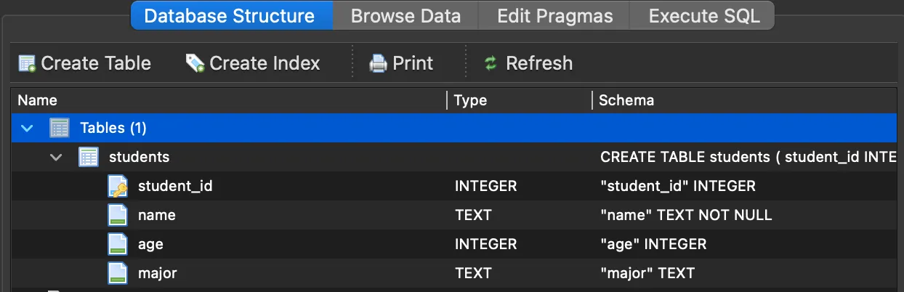Switch to the Browse Data tab
Viewport: 904px width, 292px height.
[405, 16]
